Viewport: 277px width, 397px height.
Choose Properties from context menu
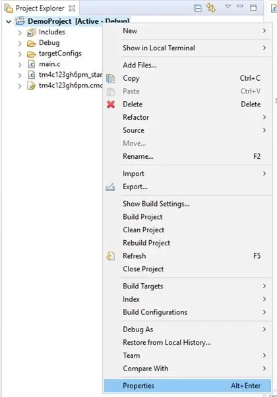coord(188,386)
